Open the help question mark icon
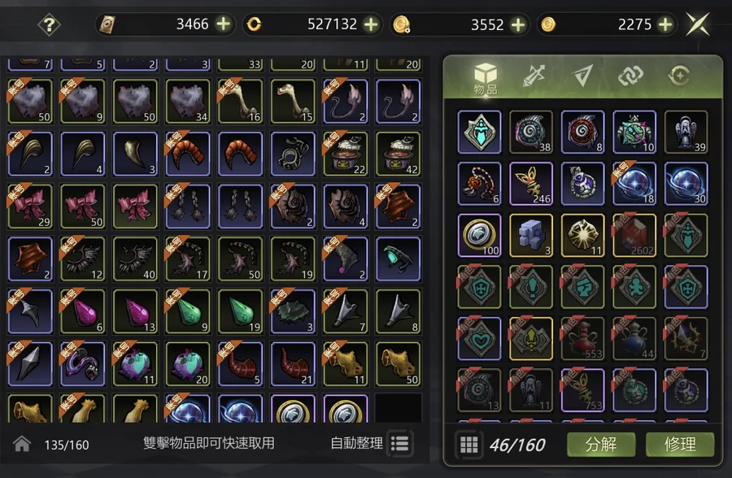Image resolution: width=732 pixels, height=478 pixels. coord(49,24)
